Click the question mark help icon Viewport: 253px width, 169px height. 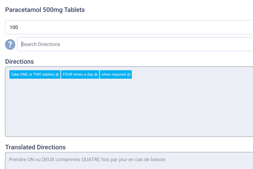(10, 45)
